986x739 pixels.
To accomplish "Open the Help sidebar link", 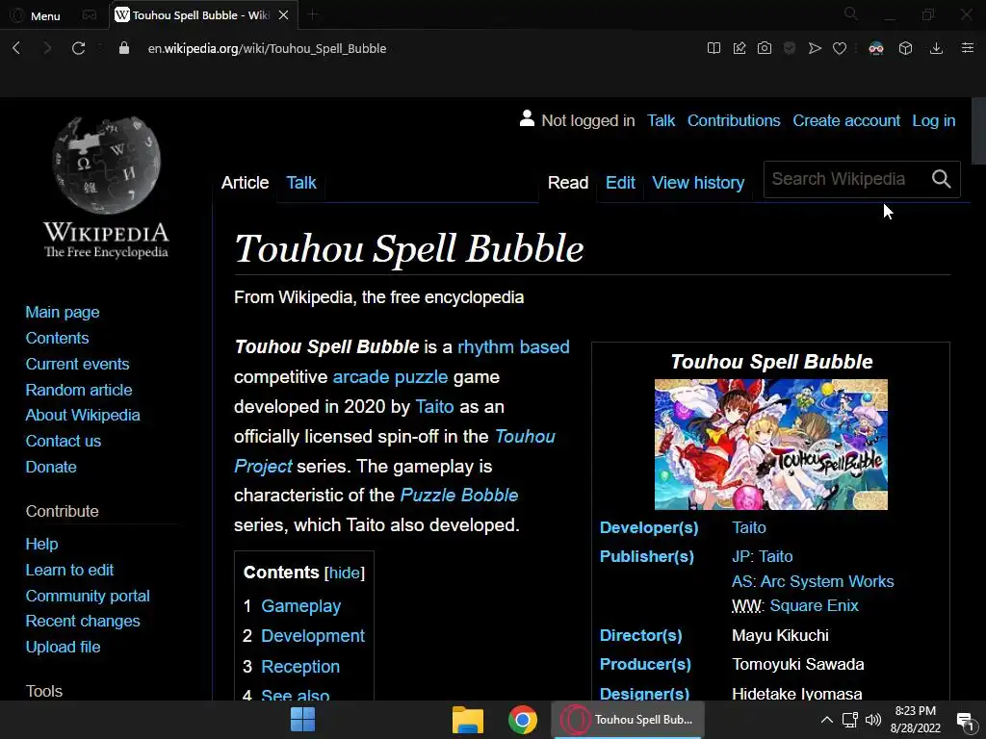I will tap(41, 545).
